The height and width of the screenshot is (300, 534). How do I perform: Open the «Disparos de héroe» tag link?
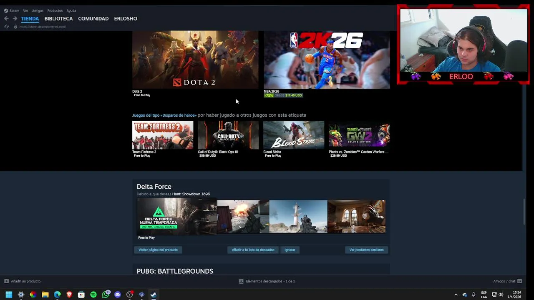point(164,115)
